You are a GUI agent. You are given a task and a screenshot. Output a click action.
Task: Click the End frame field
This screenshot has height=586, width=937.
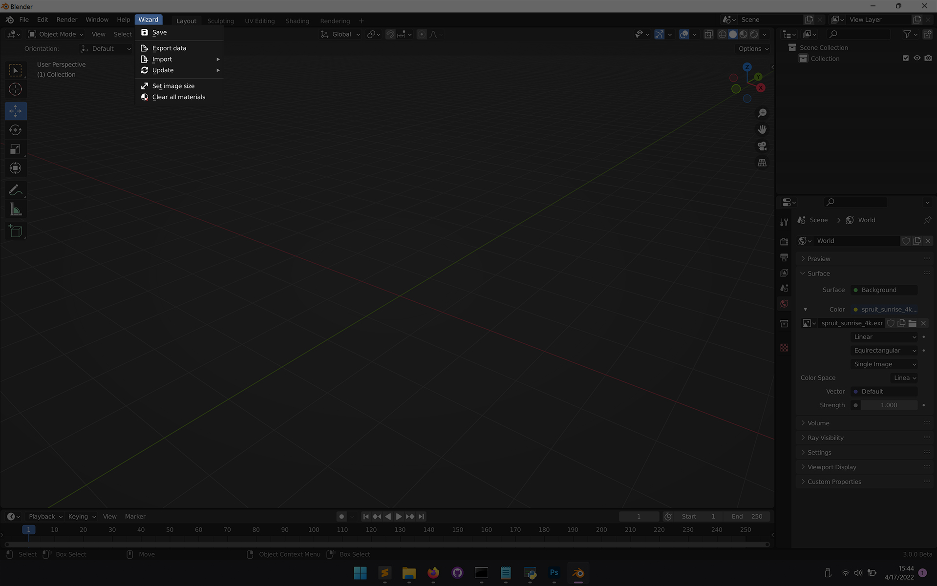747,517
